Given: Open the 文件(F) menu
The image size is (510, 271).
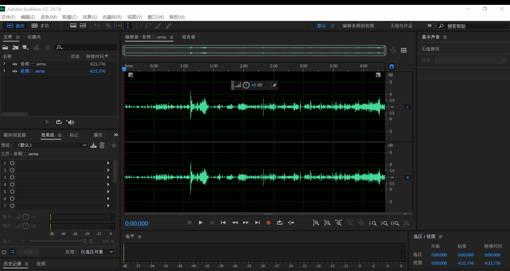Looking at the screenshot, I should 8,17.
